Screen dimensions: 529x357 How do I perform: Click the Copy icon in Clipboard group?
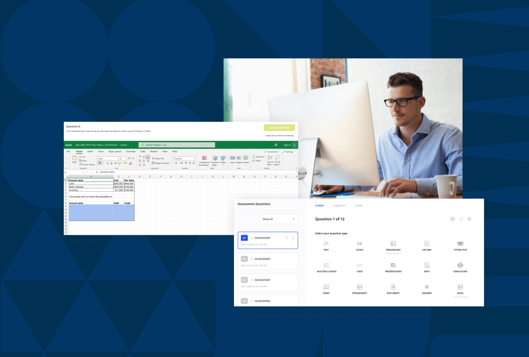(80, 161)
